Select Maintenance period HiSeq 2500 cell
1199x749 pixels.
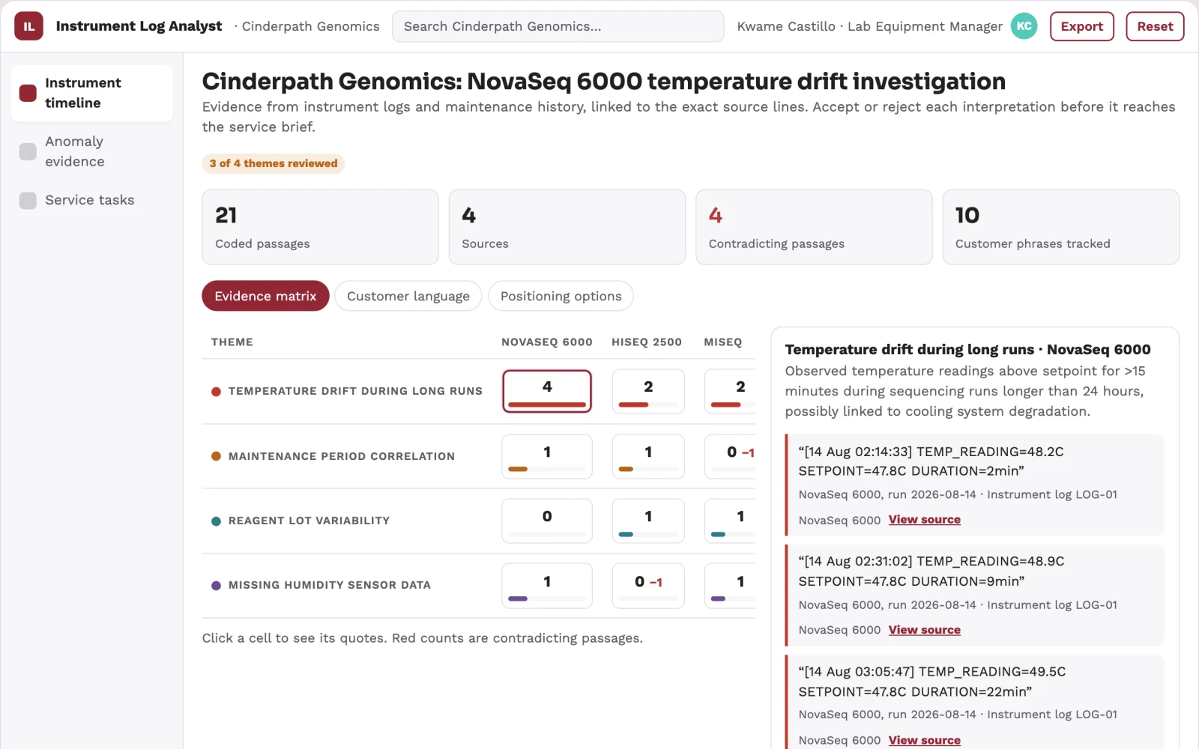(648, 456)
